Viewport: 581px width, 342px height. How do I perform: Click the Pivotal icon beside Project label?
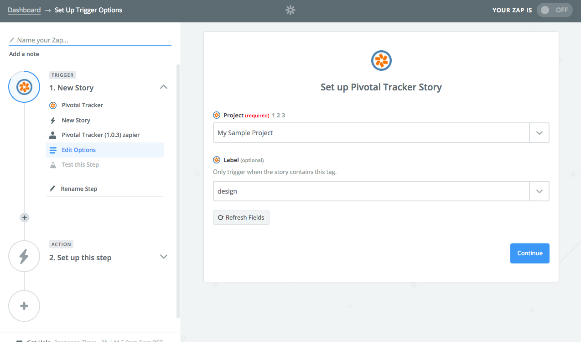217,115
